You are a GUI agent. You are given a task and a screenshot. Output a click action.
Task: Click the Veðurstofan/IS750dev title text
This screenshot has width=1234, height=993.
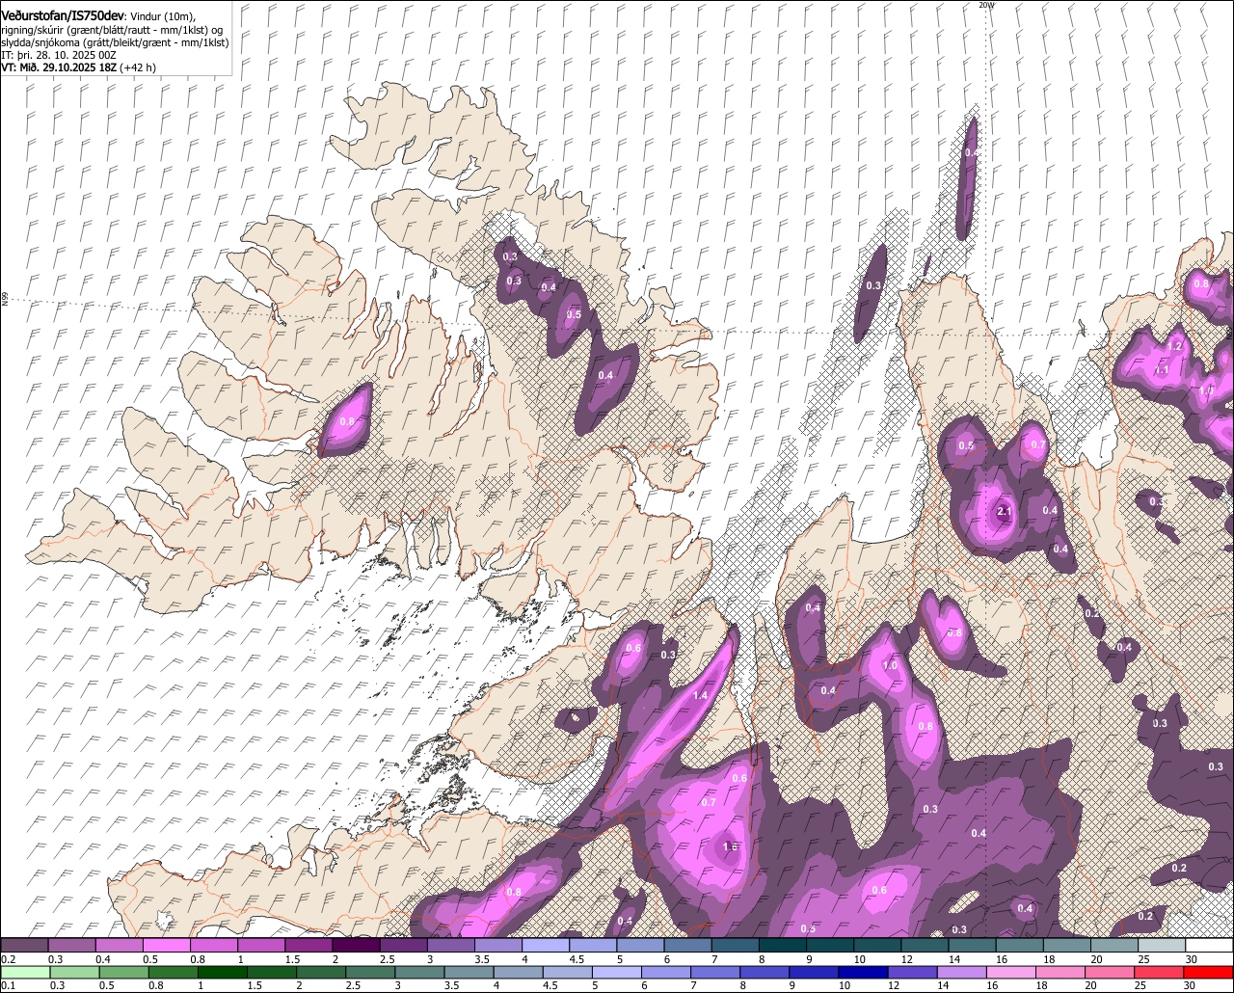pos(63,16)
